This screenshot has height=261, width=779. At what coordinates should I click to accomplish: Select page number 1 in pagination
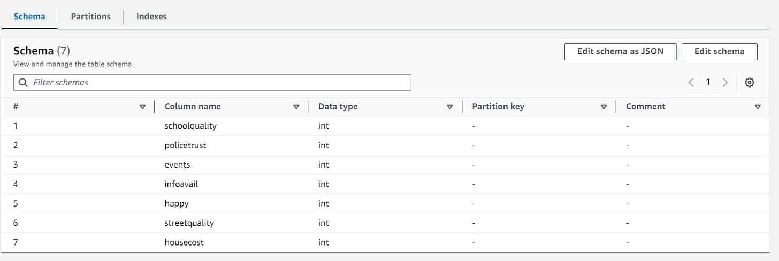(x=708, y=82)
